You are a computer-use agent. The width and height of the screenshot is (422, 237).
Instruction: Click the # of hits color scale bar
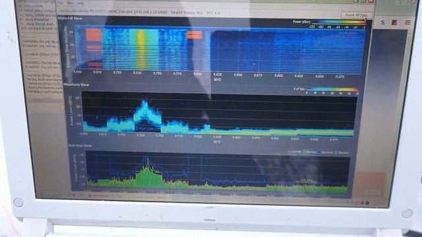332,90
